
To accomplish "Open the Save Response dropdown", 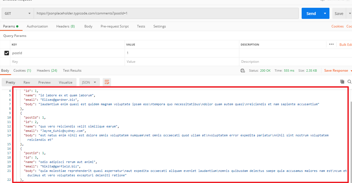I will coord(338,71).
